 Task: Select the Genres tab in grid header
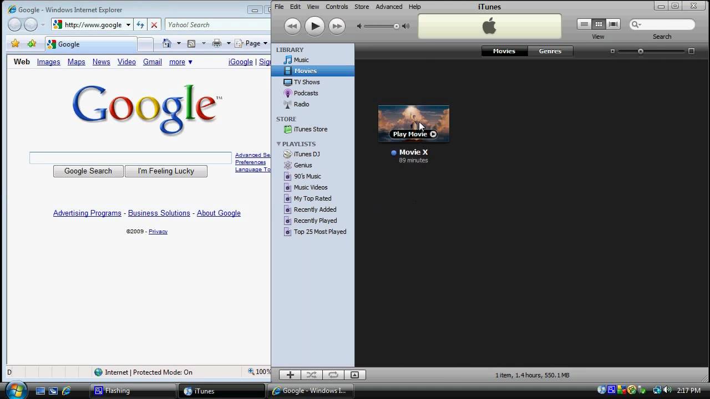click(x=550, y=51)
